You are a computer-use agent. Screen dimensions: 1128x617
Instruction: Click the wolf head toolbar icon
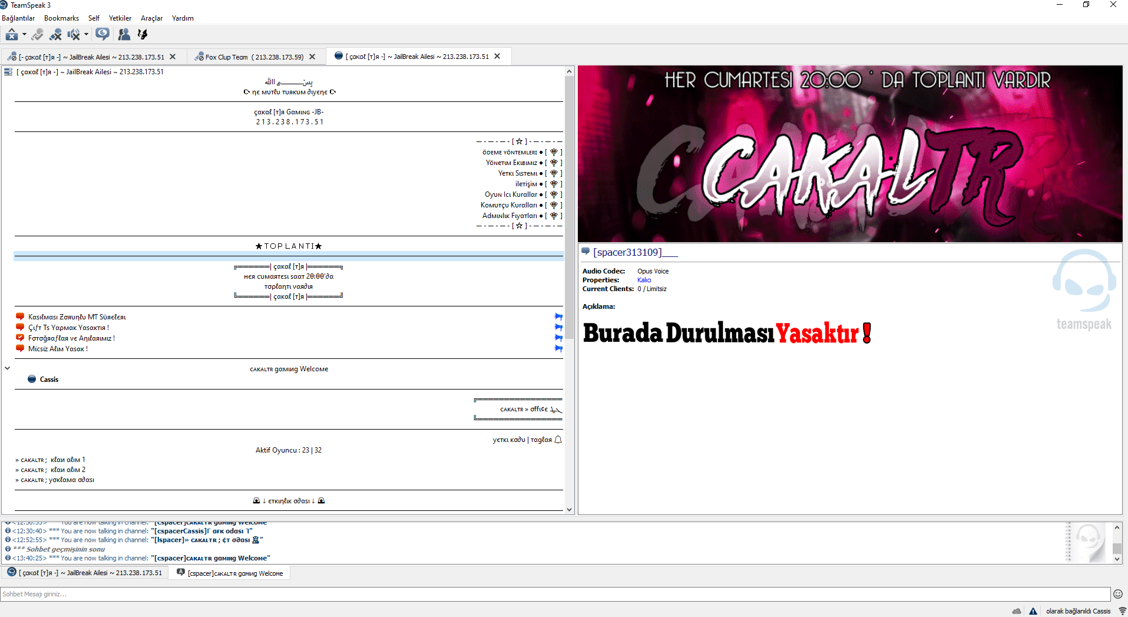pyautogui.click(x=142, y=35)
